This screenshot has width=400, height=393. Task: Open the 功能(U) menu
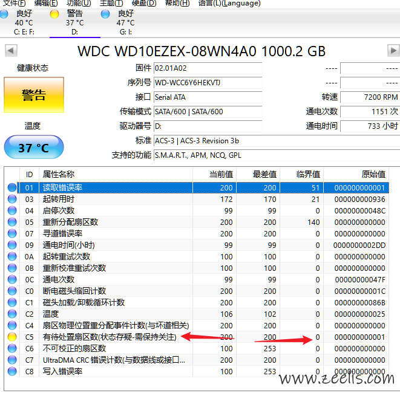pyautogui.click(x=79, y=3)
